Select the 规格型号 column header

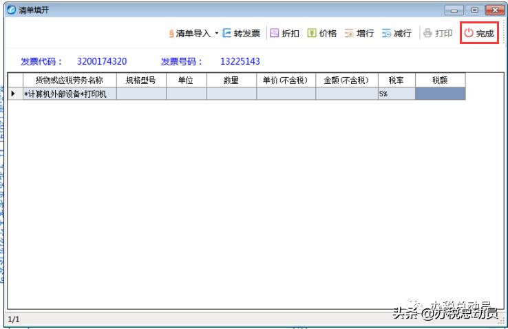[x=141, y=80]
